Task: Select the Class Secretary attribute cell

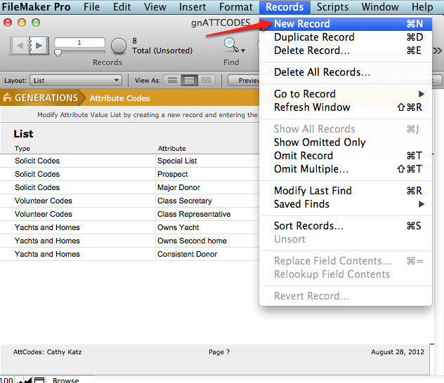Action: point(207,201)
